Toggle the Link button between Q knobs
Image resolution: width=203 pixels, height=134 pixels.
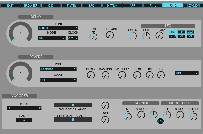pyautogui.click(x=160, y=121)
